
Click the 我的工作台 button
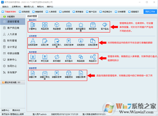150,12
